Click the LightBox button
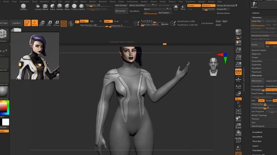The image size is (277, 155). tap(16, 23)
